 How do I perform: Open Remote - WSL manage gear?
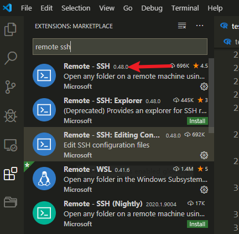click(204, 190)
